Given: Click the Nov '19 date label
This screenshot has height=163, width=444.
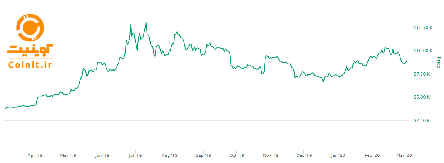Looking at the screenshot, I should [271, 156].
